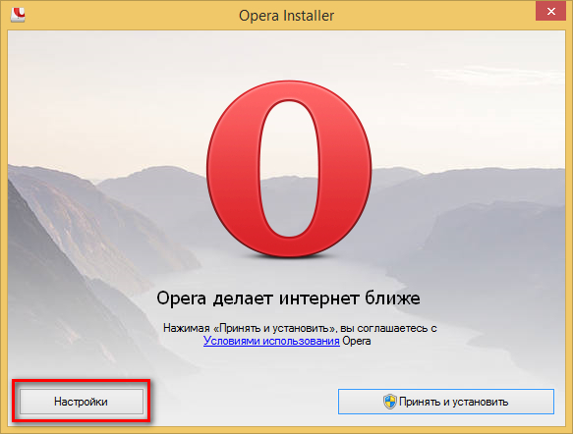Viewport: 573px width, 434px height.
Task: Click the red highlight frame around Настройки
Action: point(82,381)
